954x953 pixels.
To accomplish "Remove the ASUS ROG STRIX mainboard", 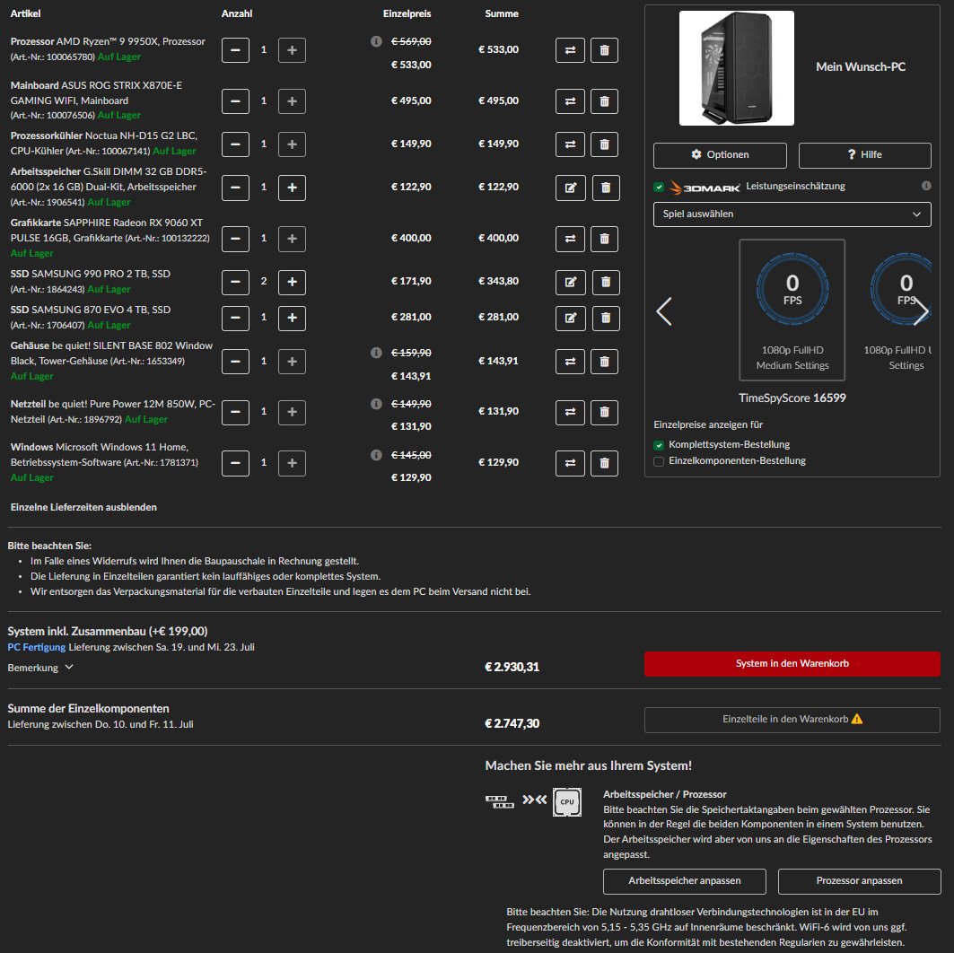I will point(604,101).
